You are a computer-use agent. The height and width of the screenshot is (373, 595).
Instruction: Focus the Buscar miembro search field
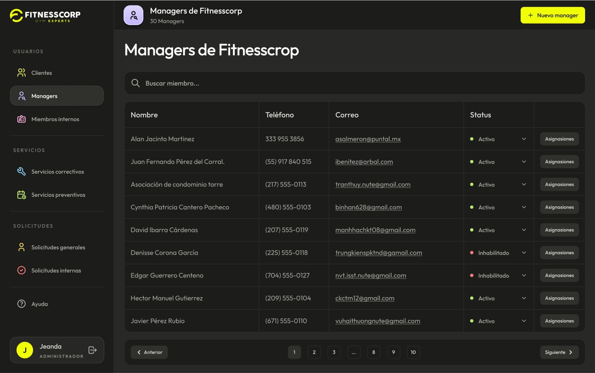click(x=355, y=83)
